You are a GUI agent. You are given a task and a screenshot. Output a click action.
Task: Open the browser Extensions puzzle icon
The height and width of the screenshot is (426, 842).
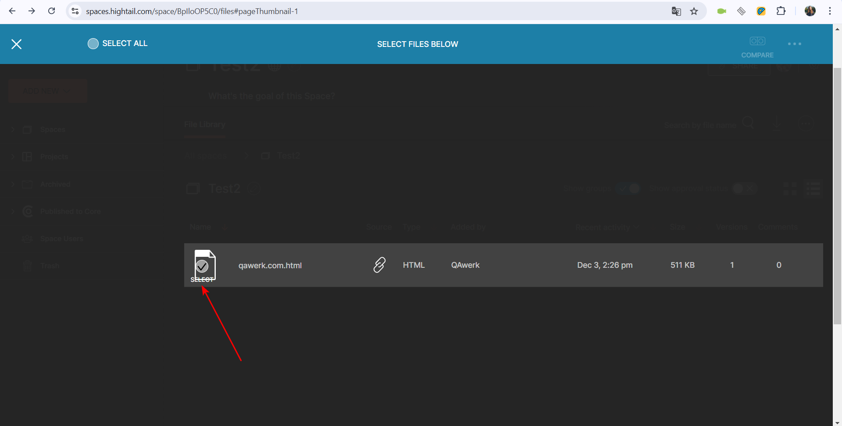click(781, 11)
